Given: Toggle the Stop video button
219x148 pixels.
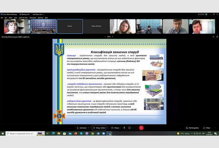Looking at the screenshot, I should point(99,128).
